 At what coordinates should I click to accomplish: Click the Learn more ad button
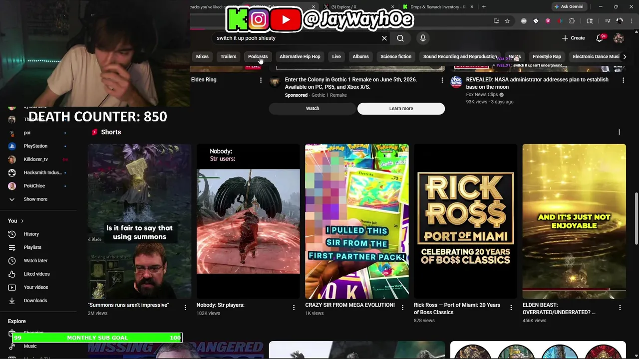tap(401, 108)
